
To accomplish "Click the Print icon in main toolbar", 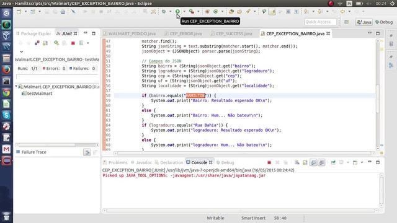I will click(63, 11).
